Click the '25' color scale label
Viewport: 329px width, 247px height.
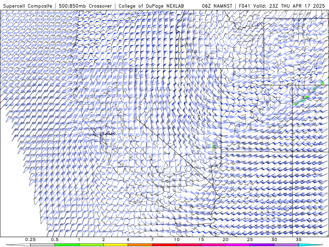(x=250, y=240)
